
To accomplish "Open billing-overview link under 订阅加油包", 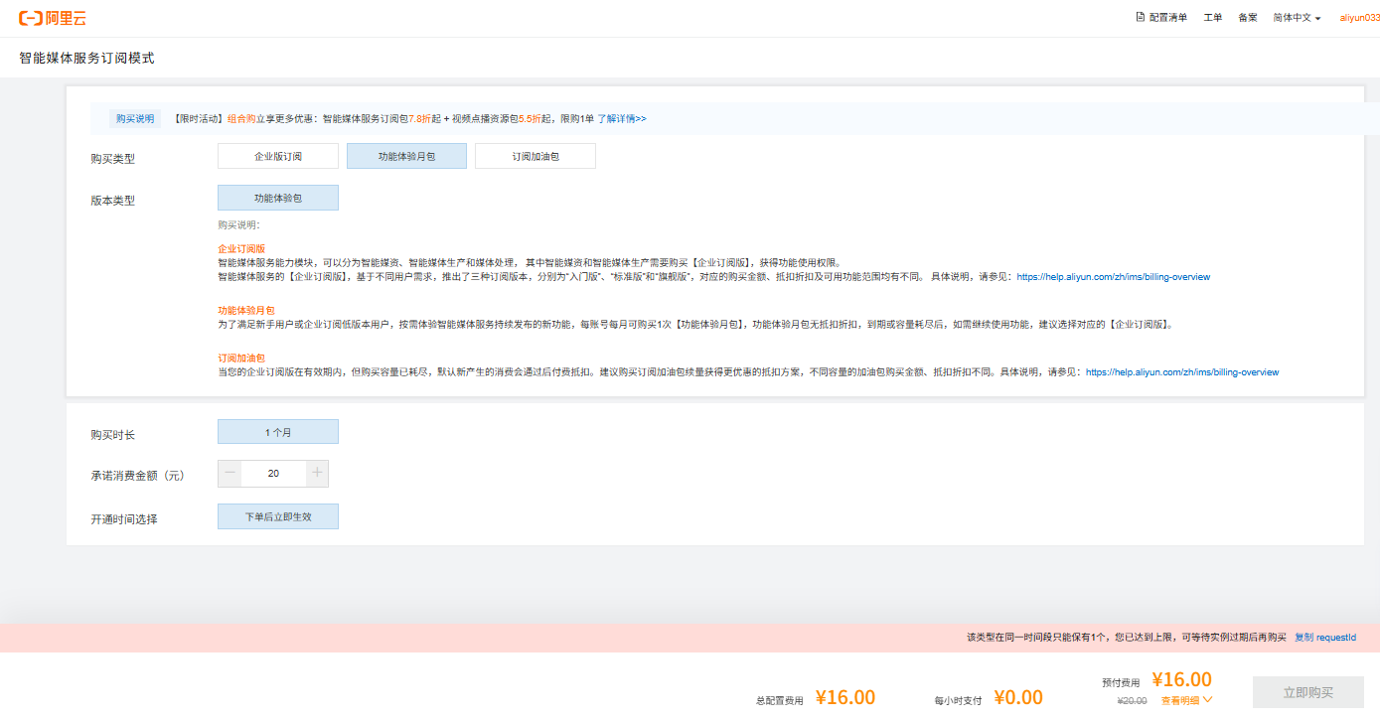I will 1182,372.
